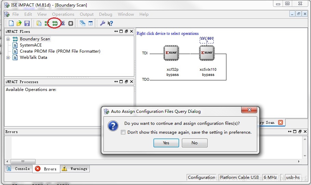Open preferences with the wrench icon
Screen dimensions: 311x185
(102, 23)
